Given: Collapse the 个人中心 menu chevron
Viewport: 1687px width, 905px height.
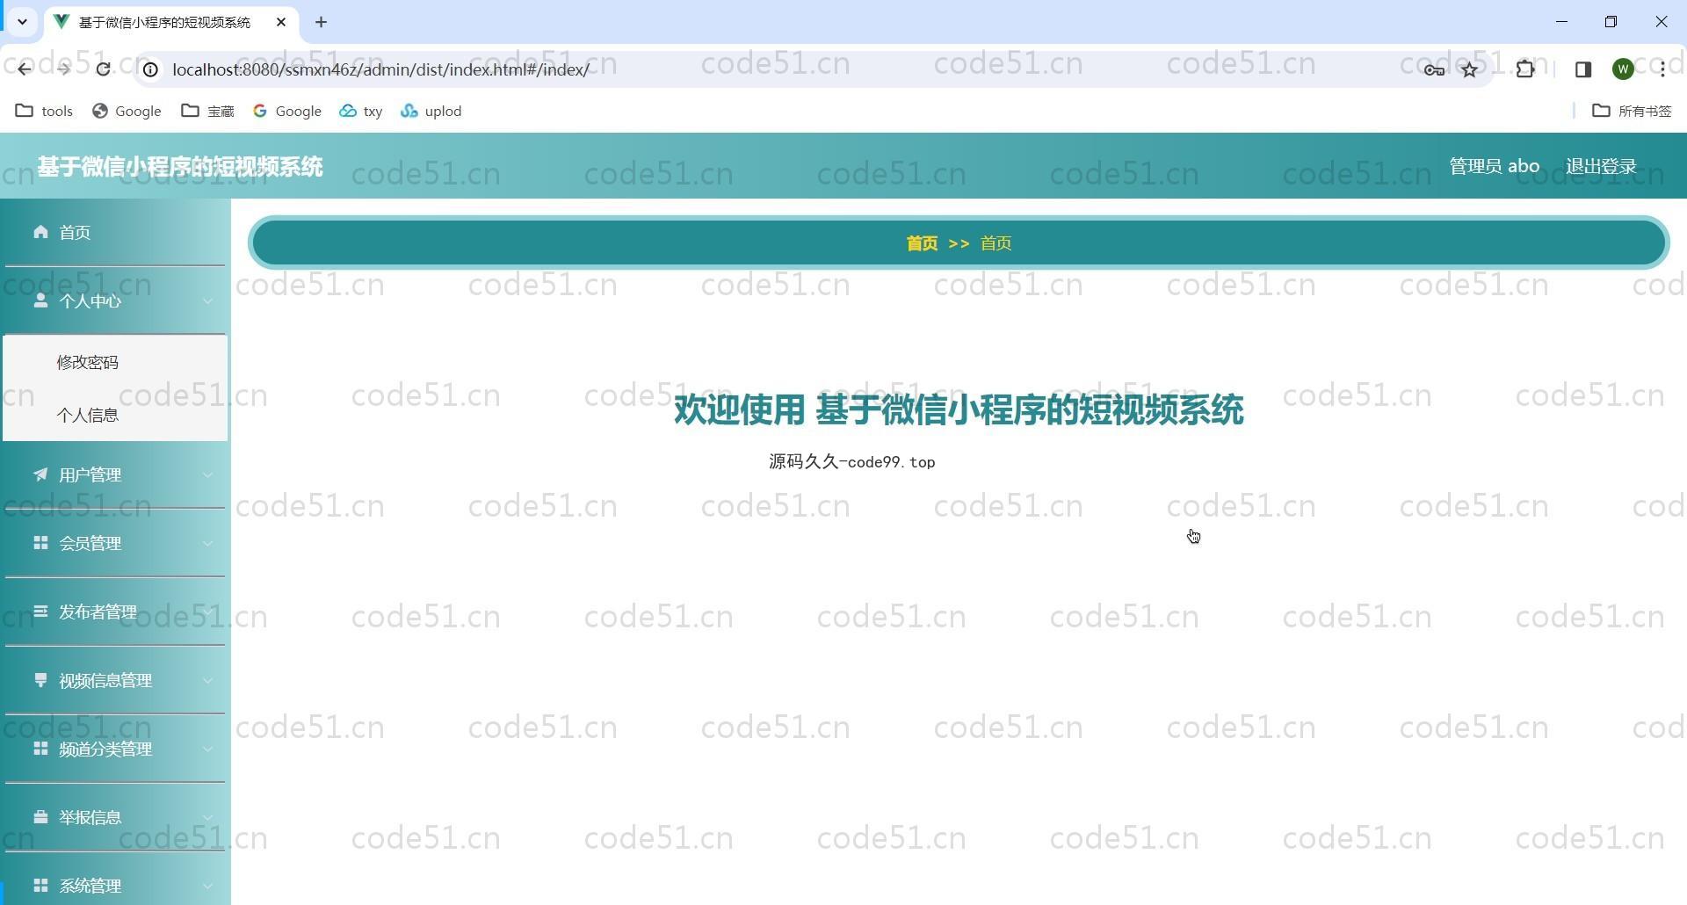Looking at the screenshot, I should click(x=207, y=301).
